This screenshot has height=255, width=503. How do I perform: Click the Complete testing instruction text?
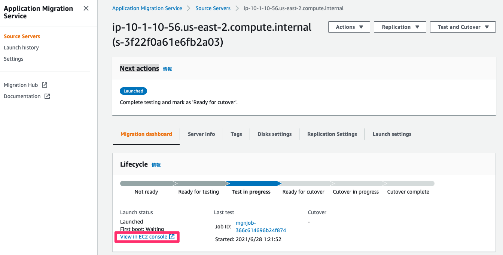click(179, 102)
